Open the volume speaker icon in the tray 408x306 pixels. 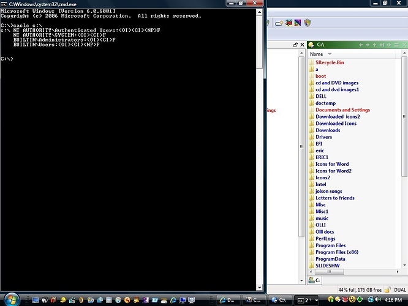[378, 300]
